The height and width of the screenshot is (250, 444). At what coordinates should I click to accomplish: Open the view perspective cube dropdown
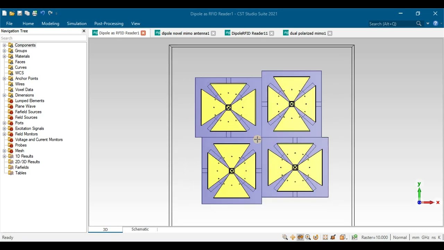tap(344, 237)
